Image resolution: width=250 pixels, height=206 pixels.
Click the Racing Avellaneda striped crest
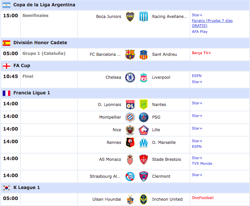click(144, 17)
